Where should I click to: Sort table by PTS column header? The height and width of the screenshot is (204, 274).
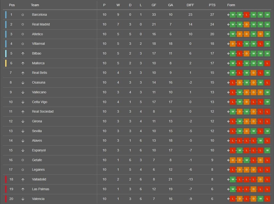[212, 5]
